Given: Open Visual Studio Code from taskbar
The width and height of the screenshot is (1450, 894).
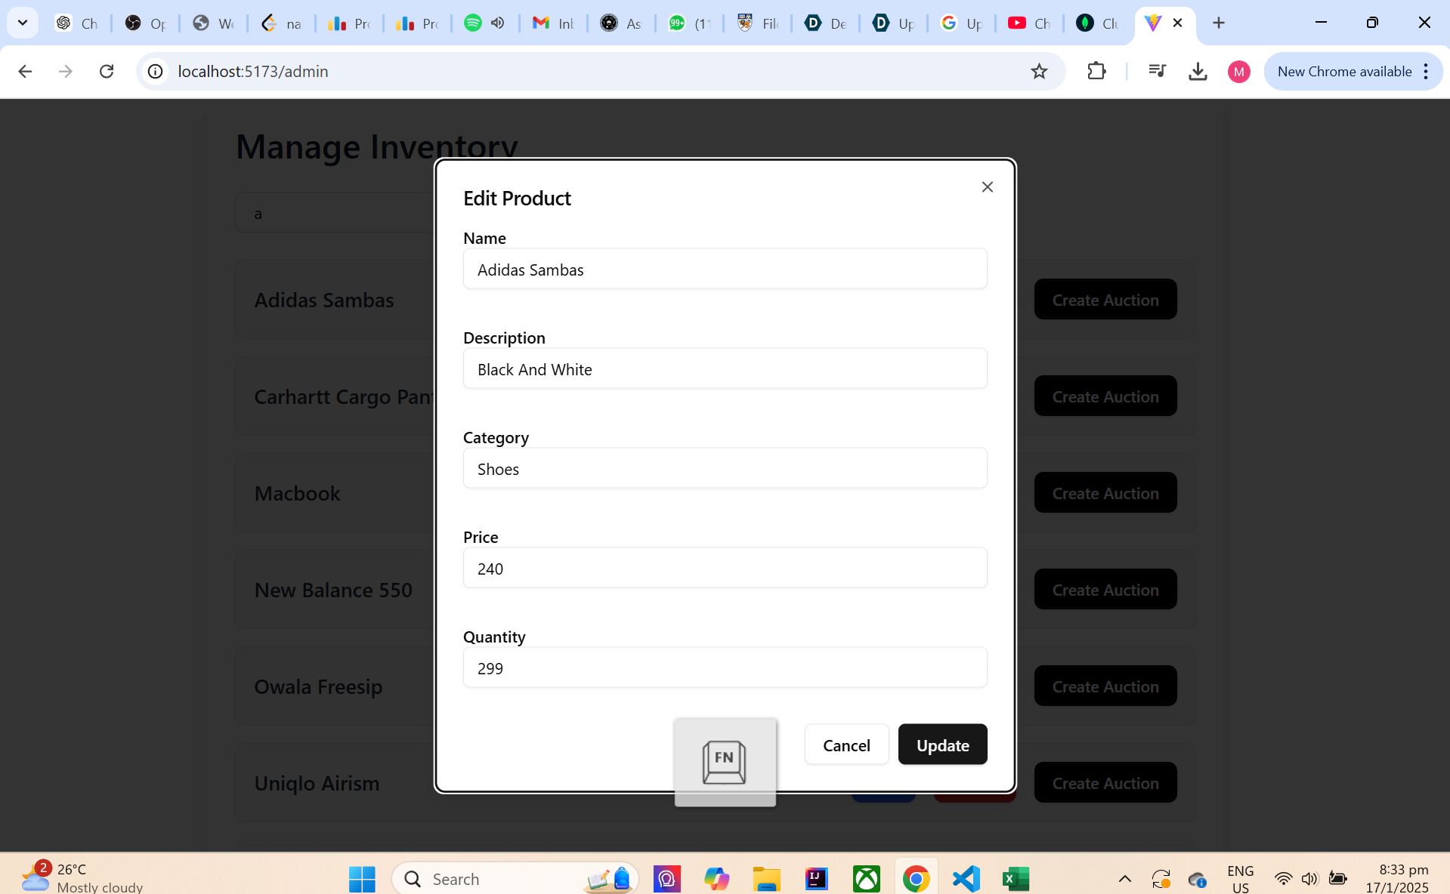Looking at the screenshot, I should coord(966,878).
